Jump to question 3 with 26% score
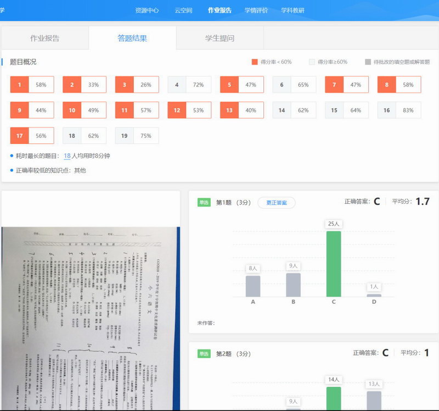Viewport: 439px width, 411px height. 137,85
